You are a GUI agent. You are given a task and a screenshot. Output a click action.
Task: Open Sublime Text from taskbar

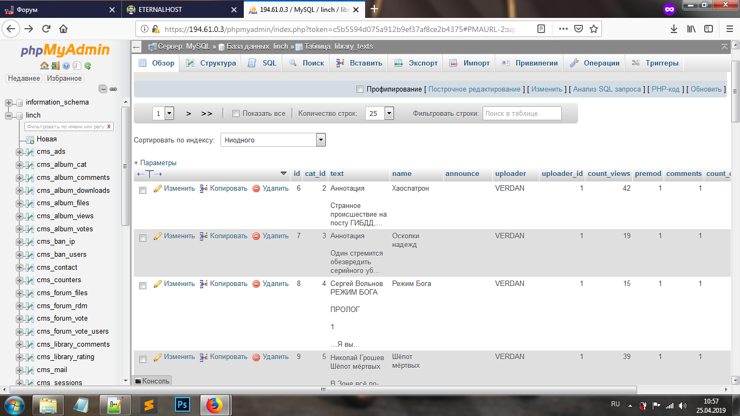pos(148,405)
